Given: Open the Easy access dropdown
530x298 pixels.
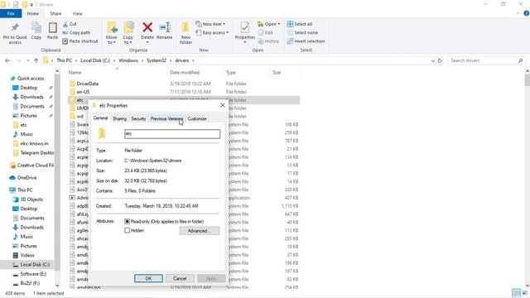Looking at the screenshot, I should [x=212, y=33].
